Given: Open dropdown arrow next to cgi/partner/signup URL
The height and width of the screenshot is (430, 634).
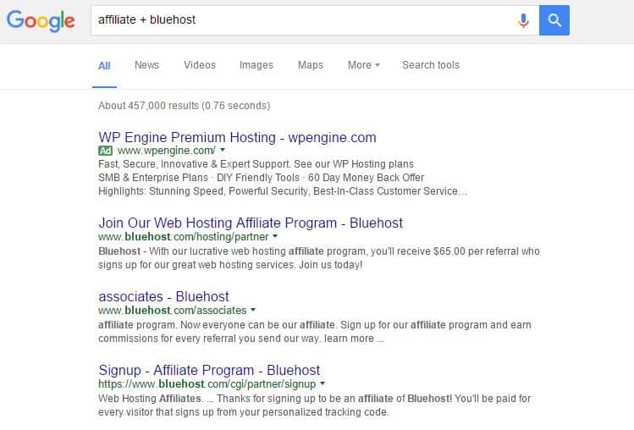Looking at the screenshot, I should pos(323,383).
